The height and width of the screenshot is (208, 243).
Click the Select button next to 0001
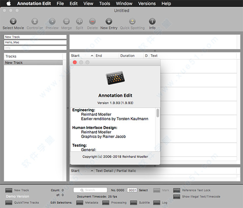[x=143, y=190]
